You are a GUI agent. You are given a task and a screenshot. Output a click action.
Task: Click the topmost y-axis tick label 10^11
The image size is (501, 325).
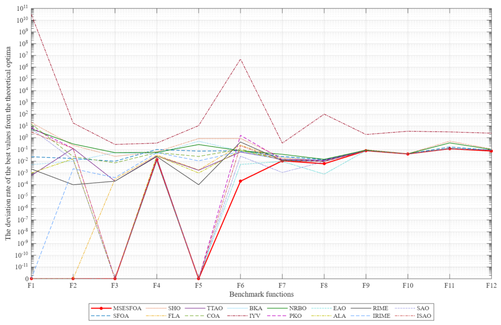tap(23, 9)
